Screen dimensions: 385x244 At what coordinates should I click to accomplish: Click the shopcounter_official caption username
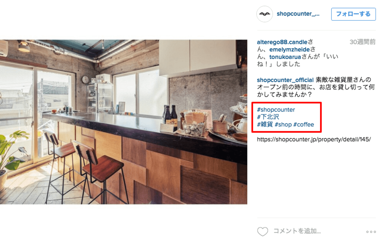coord(285,80)
